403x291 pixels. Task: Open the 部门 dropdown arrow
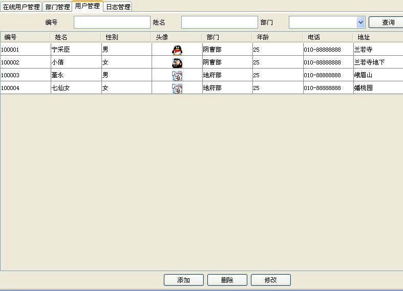pos(361,23)
